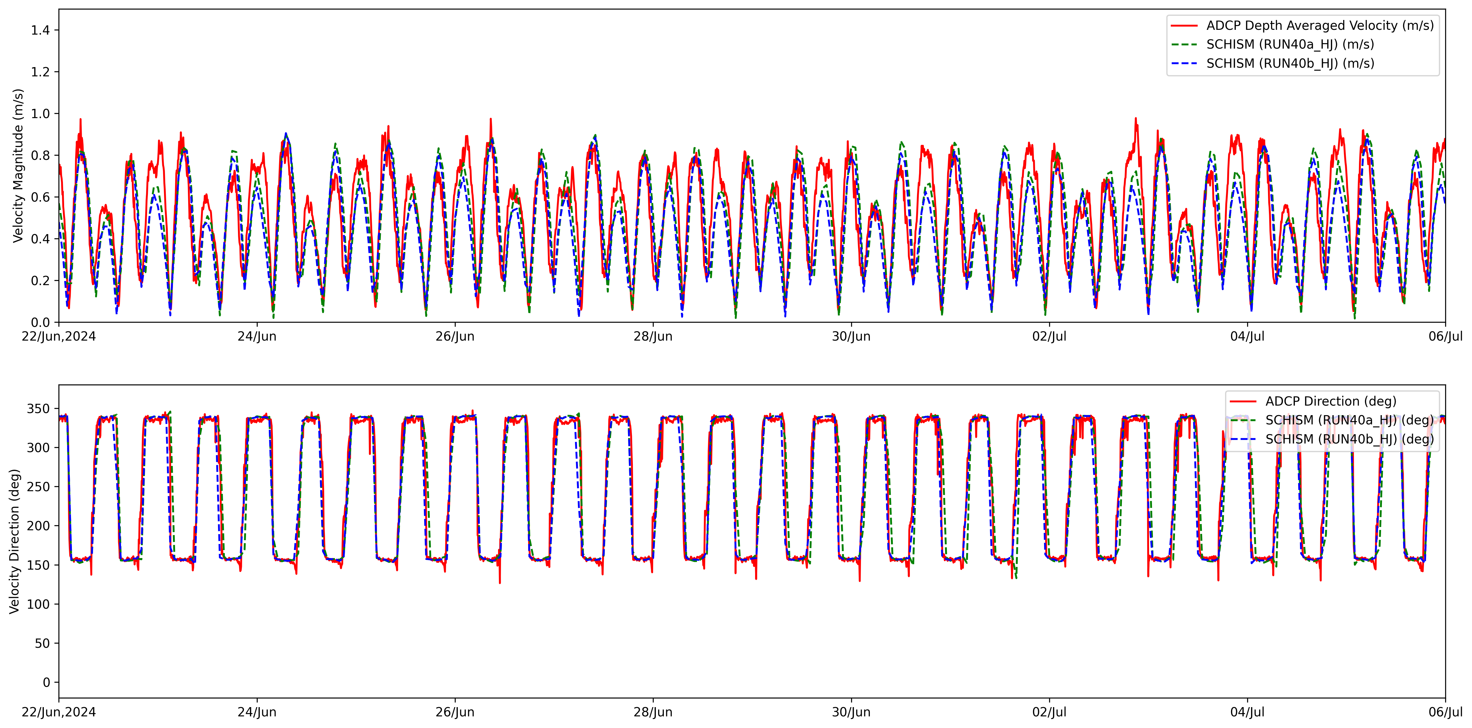Click the SCHISM (RUN40b_HJ) (m/s) legend label

[x=1290, y=64]
